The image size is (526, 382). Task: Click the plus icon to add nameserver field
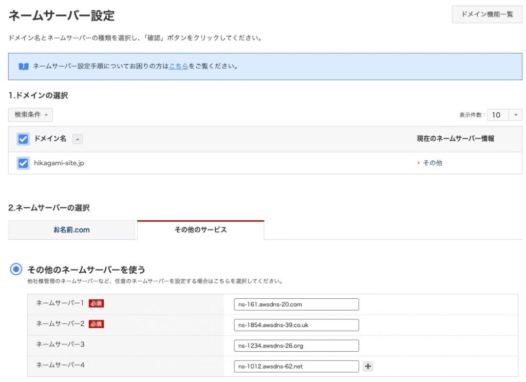click(368, 366)
